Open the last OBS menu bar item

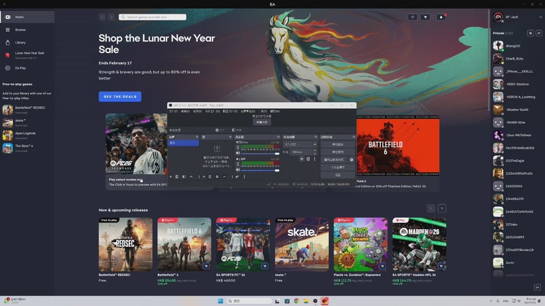275,112
